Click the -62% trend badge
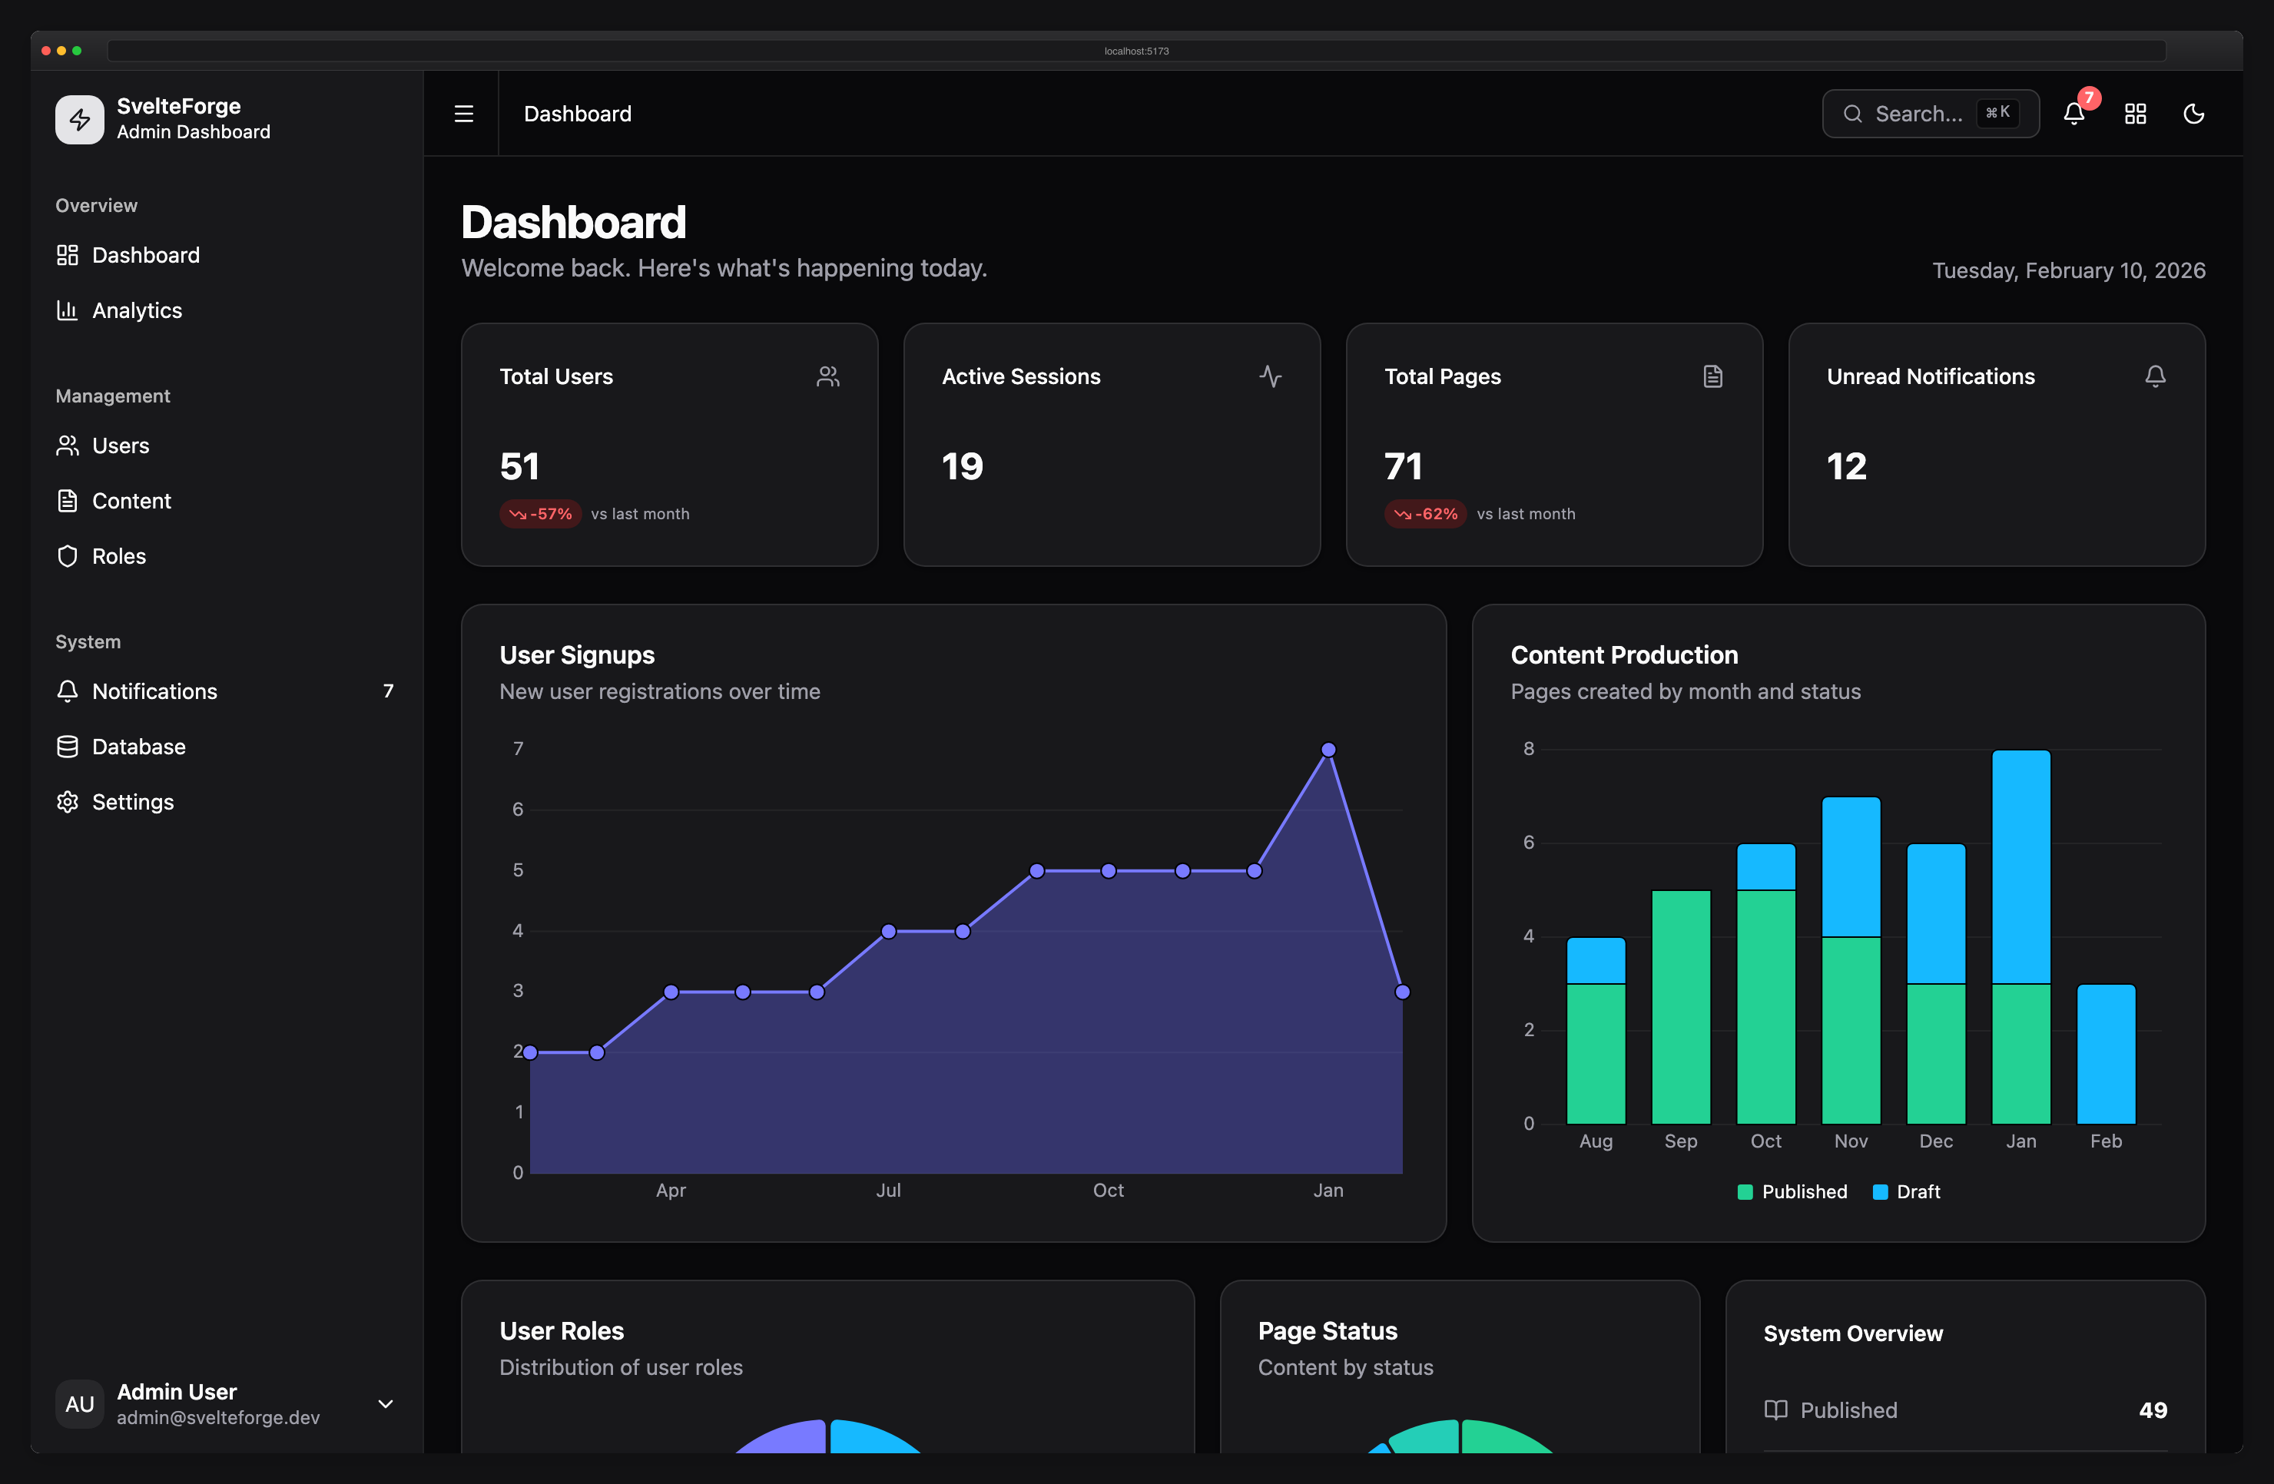Screen dimensions: 2274x1484 [1424, 514]
